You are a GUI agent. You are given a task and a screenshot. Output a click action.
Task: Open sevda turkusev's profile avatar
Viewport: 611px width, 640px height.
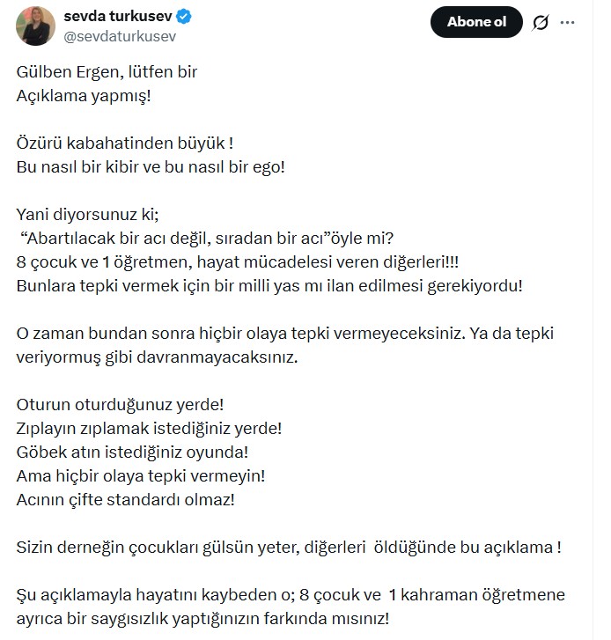(35, 26)
